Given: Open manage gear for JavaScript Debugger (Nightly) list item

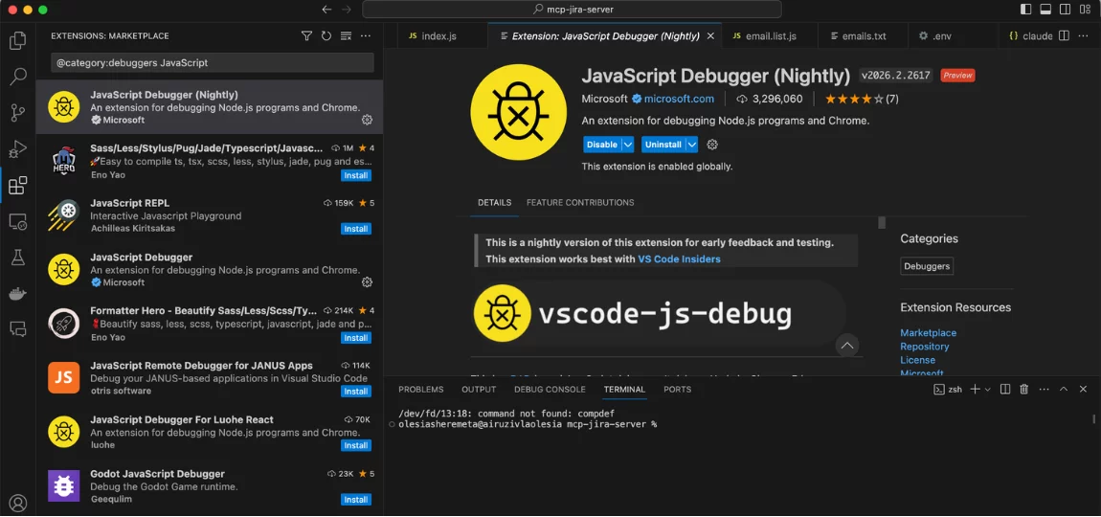Looking at the screenshot, I should 367,120.
